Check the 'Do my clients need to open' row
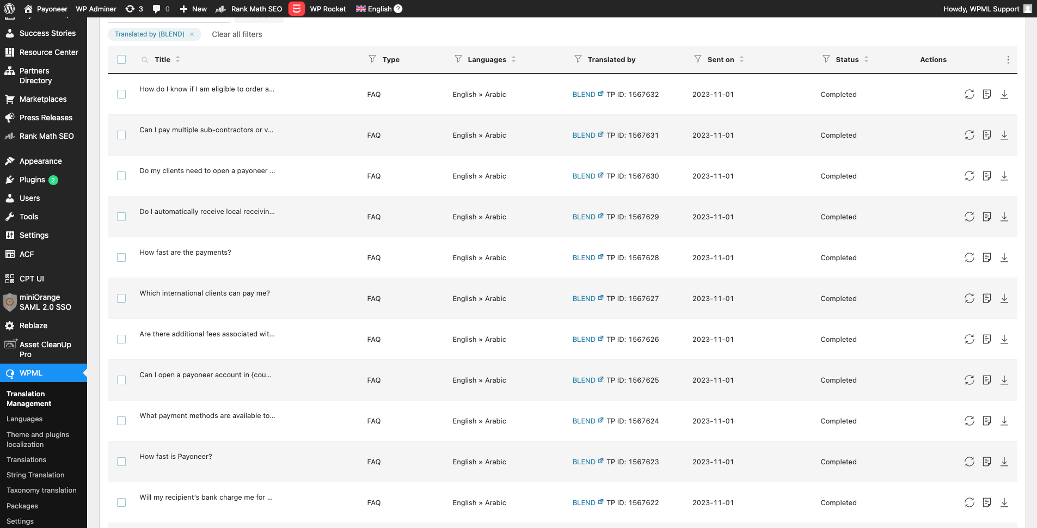This screenshot has width=1037, height=528. 121,176
